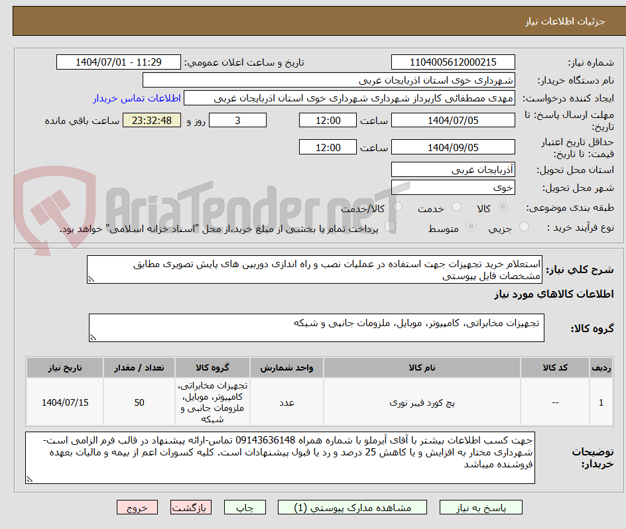Click the deadline date field 1404/07/05

pyautogui.click(x=454, y=120)
